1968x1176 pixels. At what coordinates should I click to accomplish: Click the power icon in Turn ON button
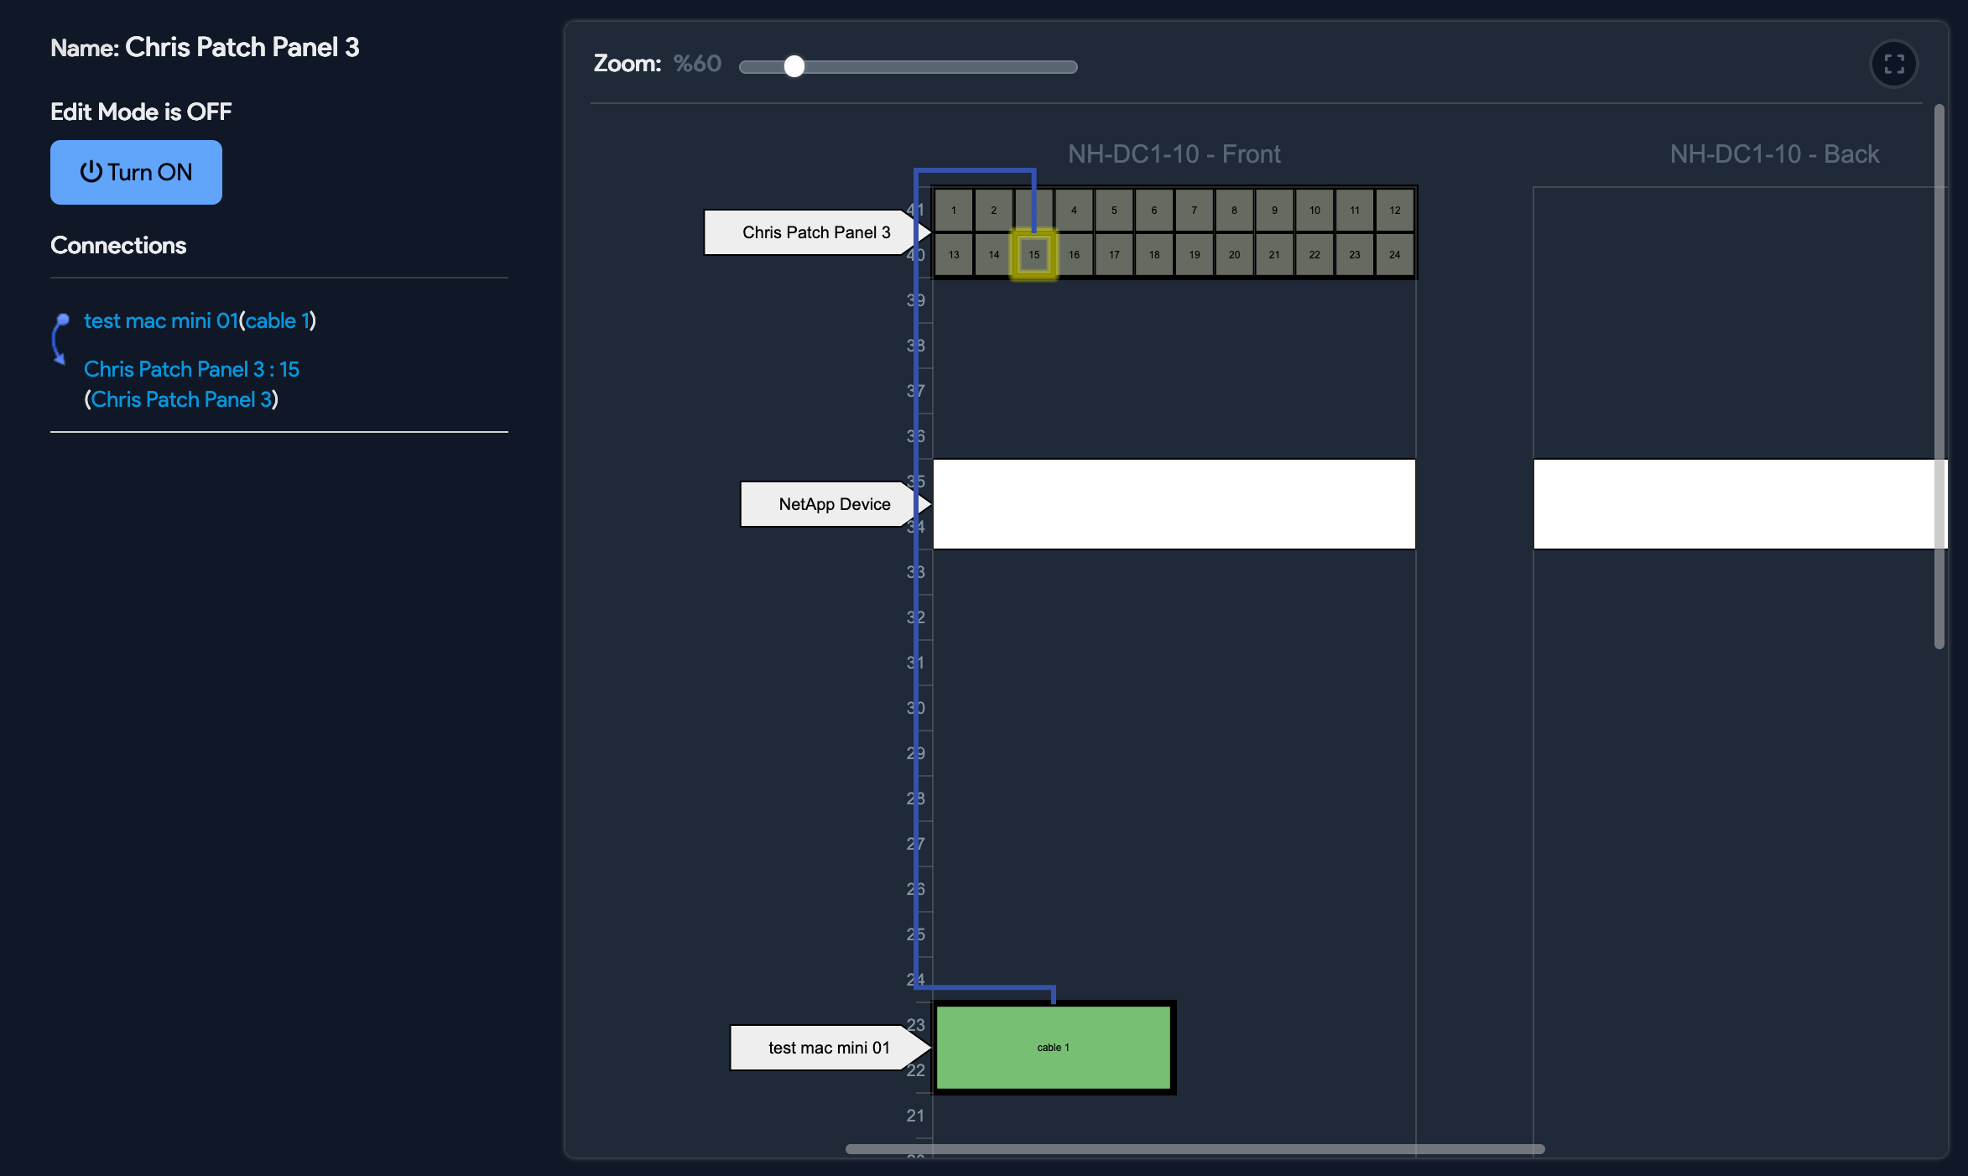tap(91, 172)
